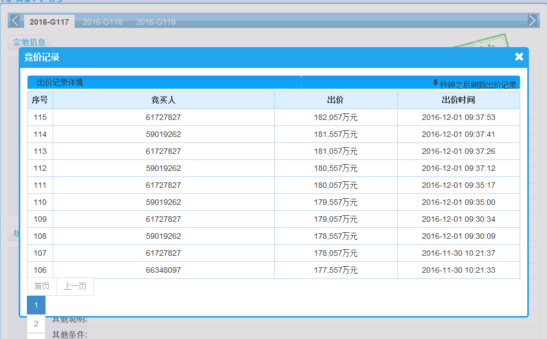The height and width of the screenshot is (339, 547).
Task: Click the 182,057万元 bid amount
Action: click(336, 117)
